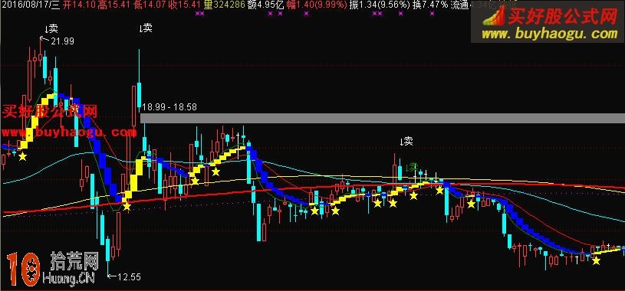Click the sell signal above the 18.99 candle

point(146,28)
